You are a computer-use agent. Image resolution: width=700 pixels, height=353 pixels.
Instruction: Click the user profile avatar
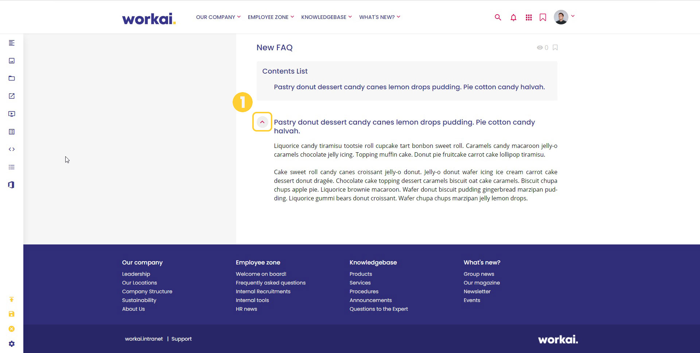coord(561,17)
